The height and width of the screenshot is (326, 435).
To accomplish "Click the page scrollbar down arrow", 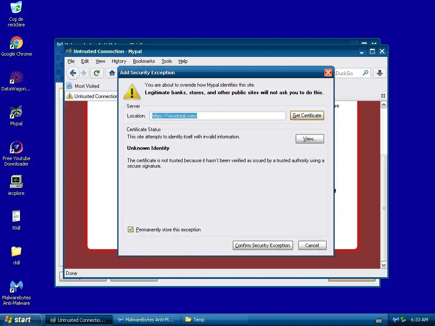I will (x=384, y=265).
